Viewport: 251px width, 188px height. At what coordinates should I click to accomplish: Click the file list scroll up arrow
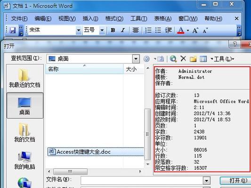[x=148, y=68]
